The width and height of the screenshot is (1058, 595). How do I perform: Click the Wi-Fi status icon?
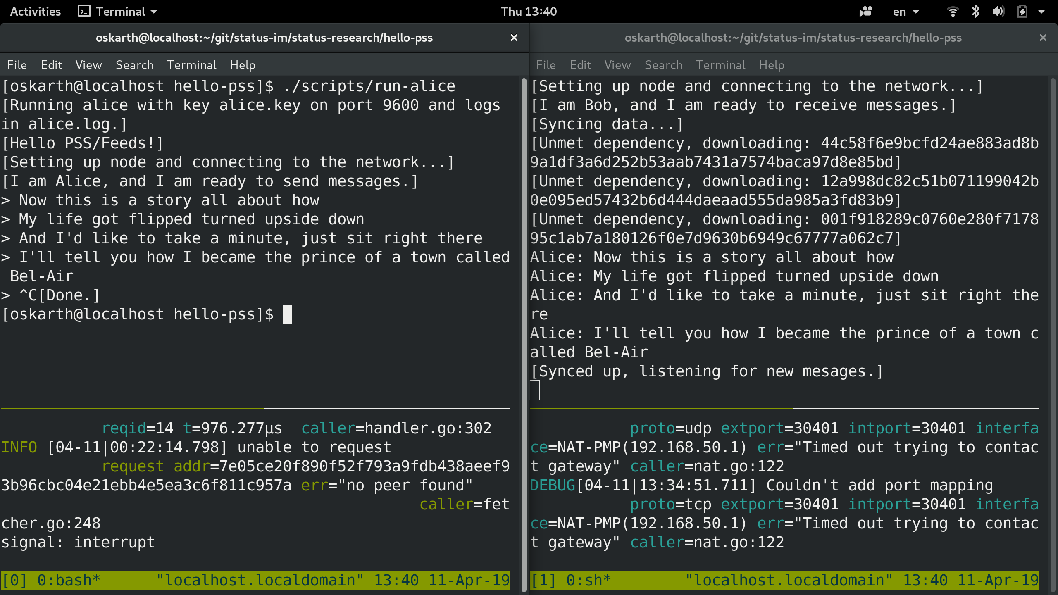(953, 12)
